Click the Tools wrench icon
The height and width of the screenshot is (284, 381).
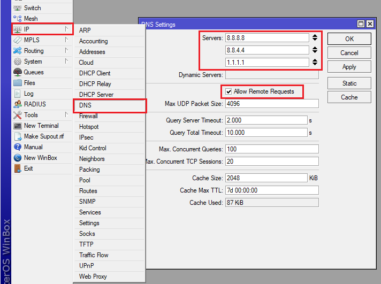[x=18, y=115]
